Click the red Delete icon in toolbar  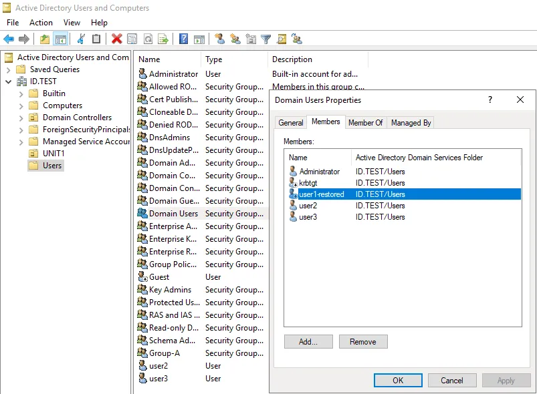tap(117, 39)
